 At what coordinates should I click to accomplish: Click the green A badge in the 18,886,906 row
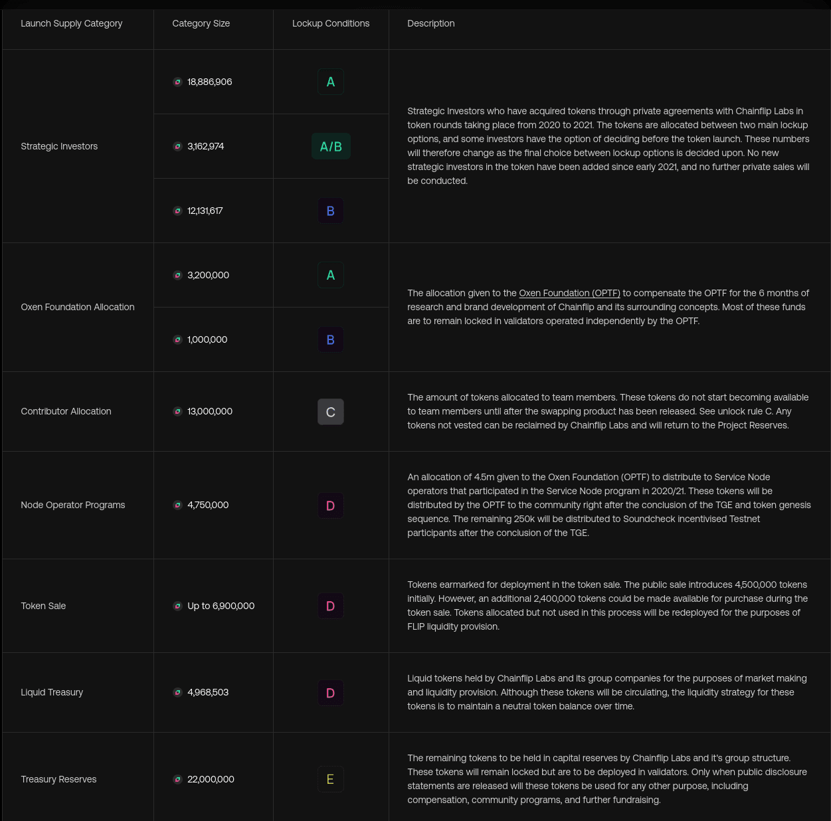[331, 82]
